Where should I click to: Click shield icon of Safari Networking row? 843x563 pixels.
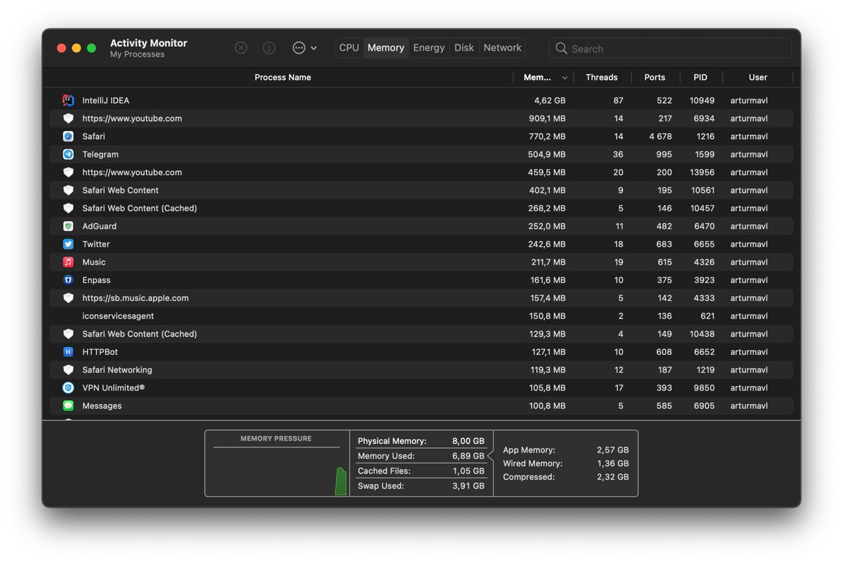point(68,369)
